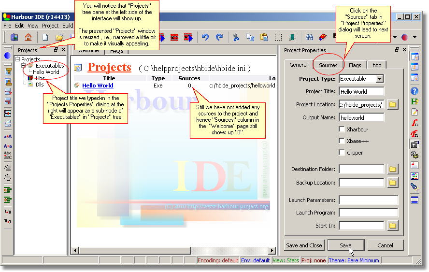Click the green Harbour 'H' icon in right sidebar
This screenshot has height=272, width=429.
(x=415, y=101)
